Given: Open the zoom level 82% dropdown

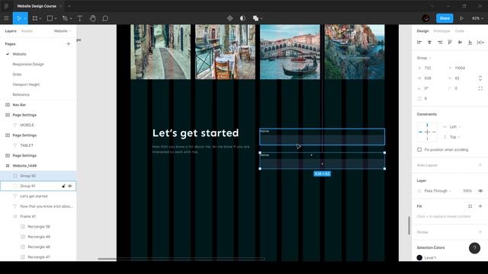Looking at the screenshot, I should pos(478,18).
